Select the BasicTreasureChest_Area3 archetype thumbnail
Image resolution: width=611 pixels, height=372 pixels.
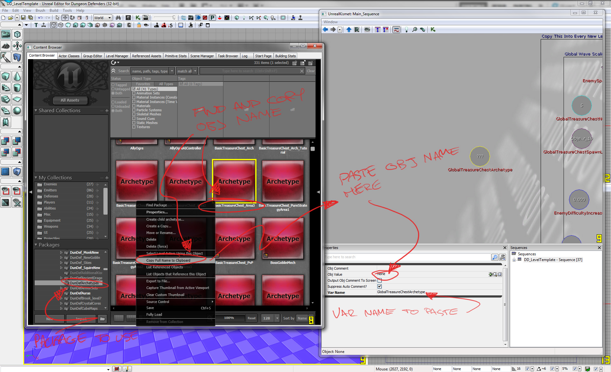[234, 181]
